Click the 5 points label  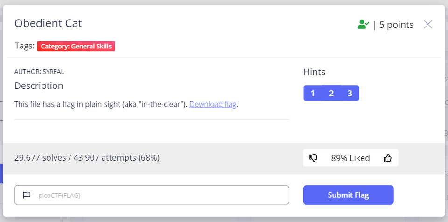(396, 25)
